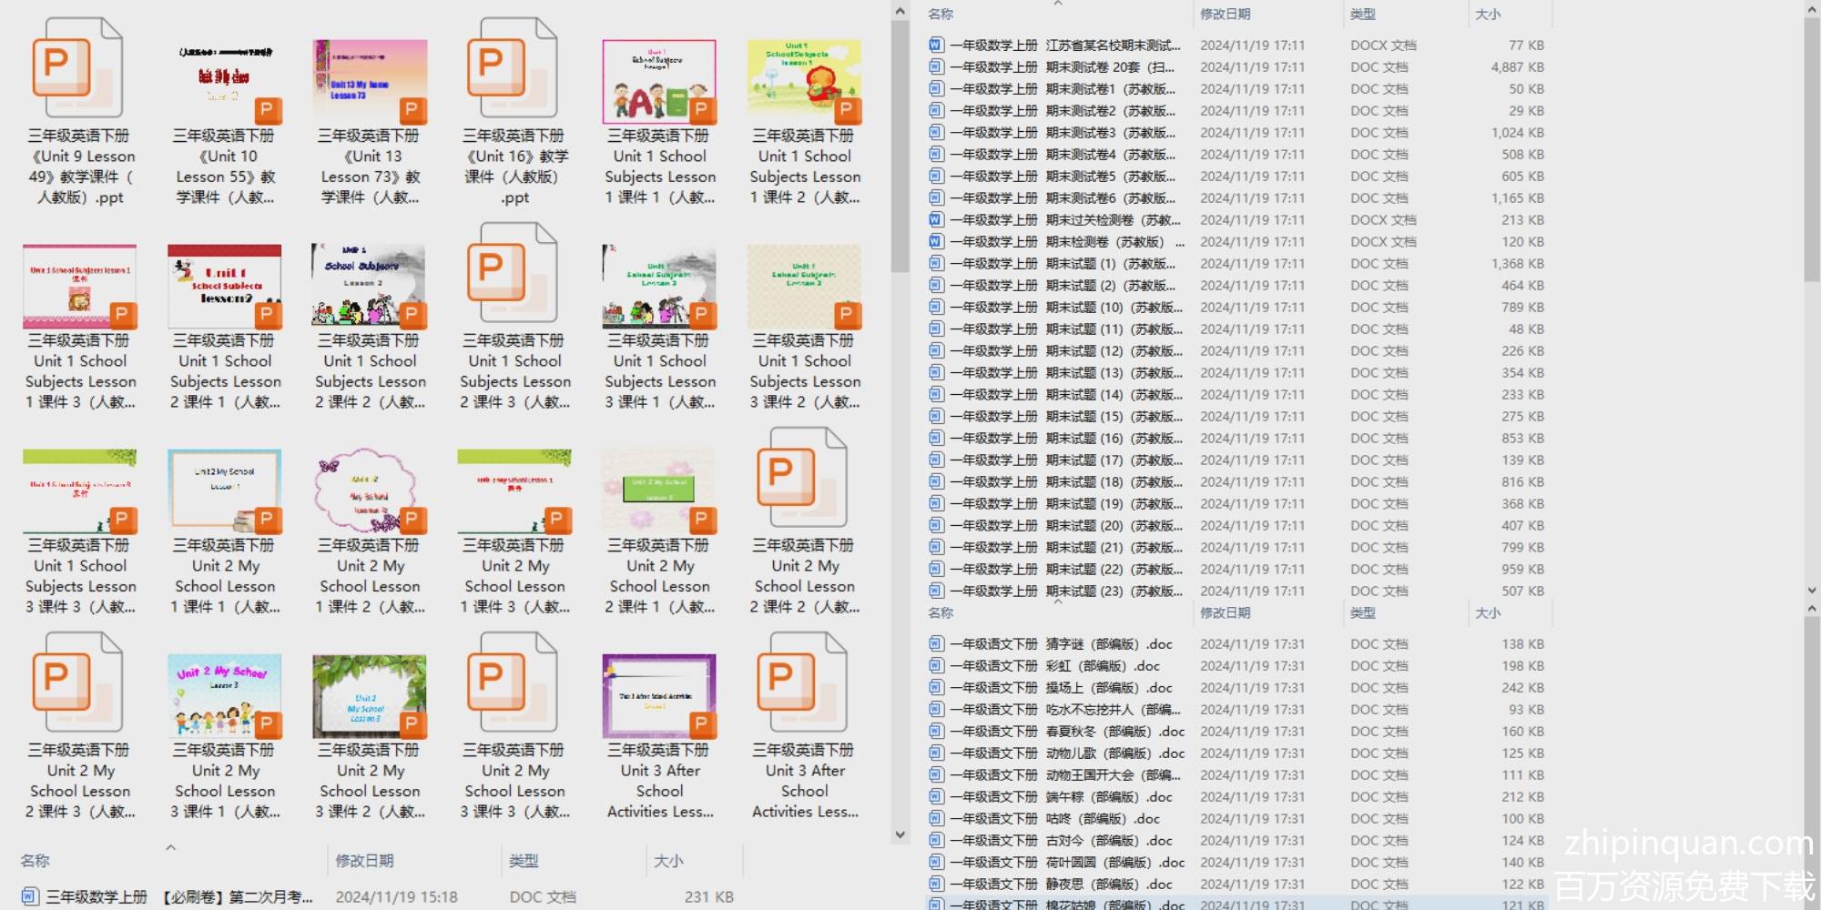
Task: Choose School Subjects Lesson 1 课件 3 thumbnail
Action: point(80,287)
